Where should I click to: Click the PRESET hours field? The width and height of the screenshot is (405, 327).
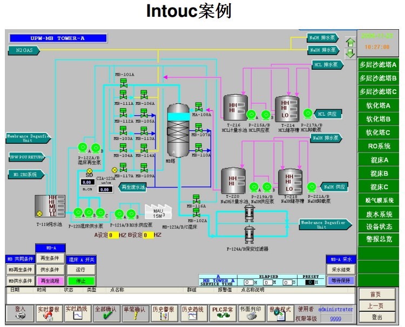click(309, 282)
